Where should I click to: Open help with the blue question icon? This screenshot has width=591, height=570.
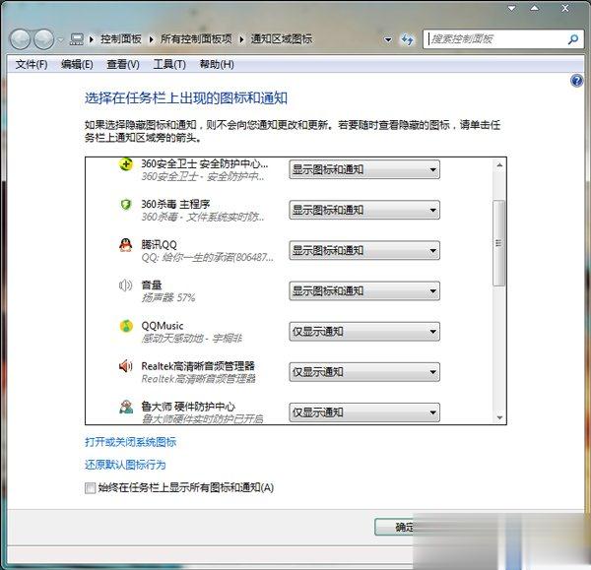[576, 81]
